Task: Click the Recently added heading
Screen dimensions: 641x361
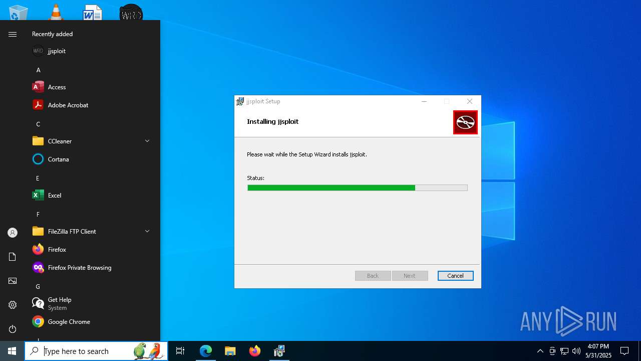Action: [52, 34]
